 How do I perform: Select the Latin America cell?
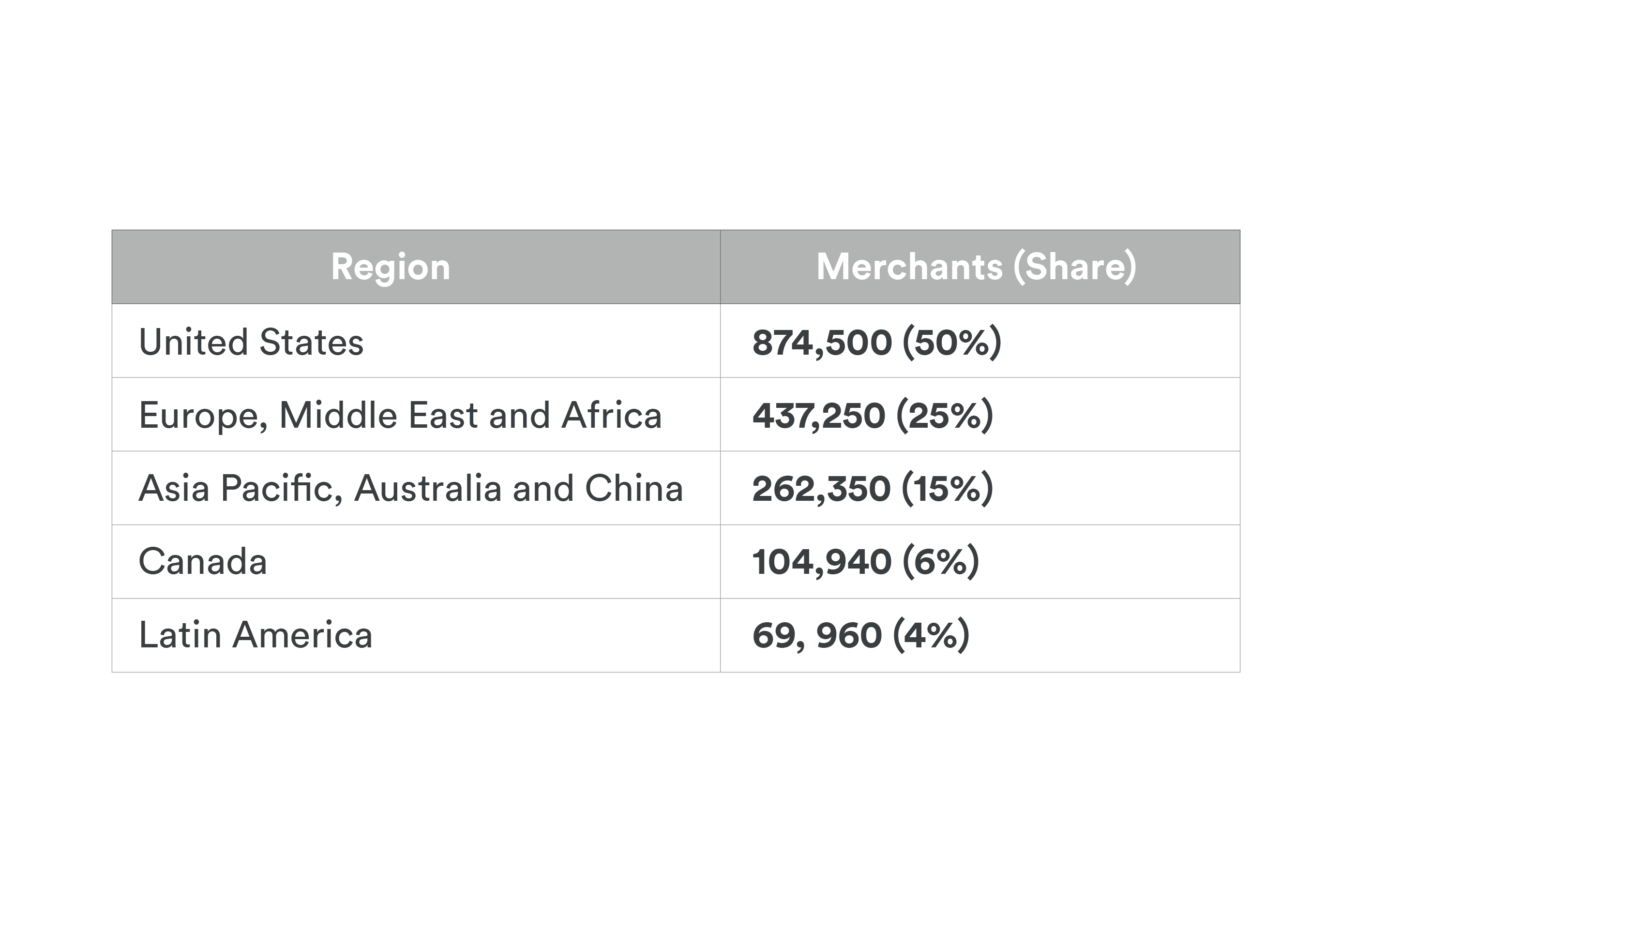[255, 635]
